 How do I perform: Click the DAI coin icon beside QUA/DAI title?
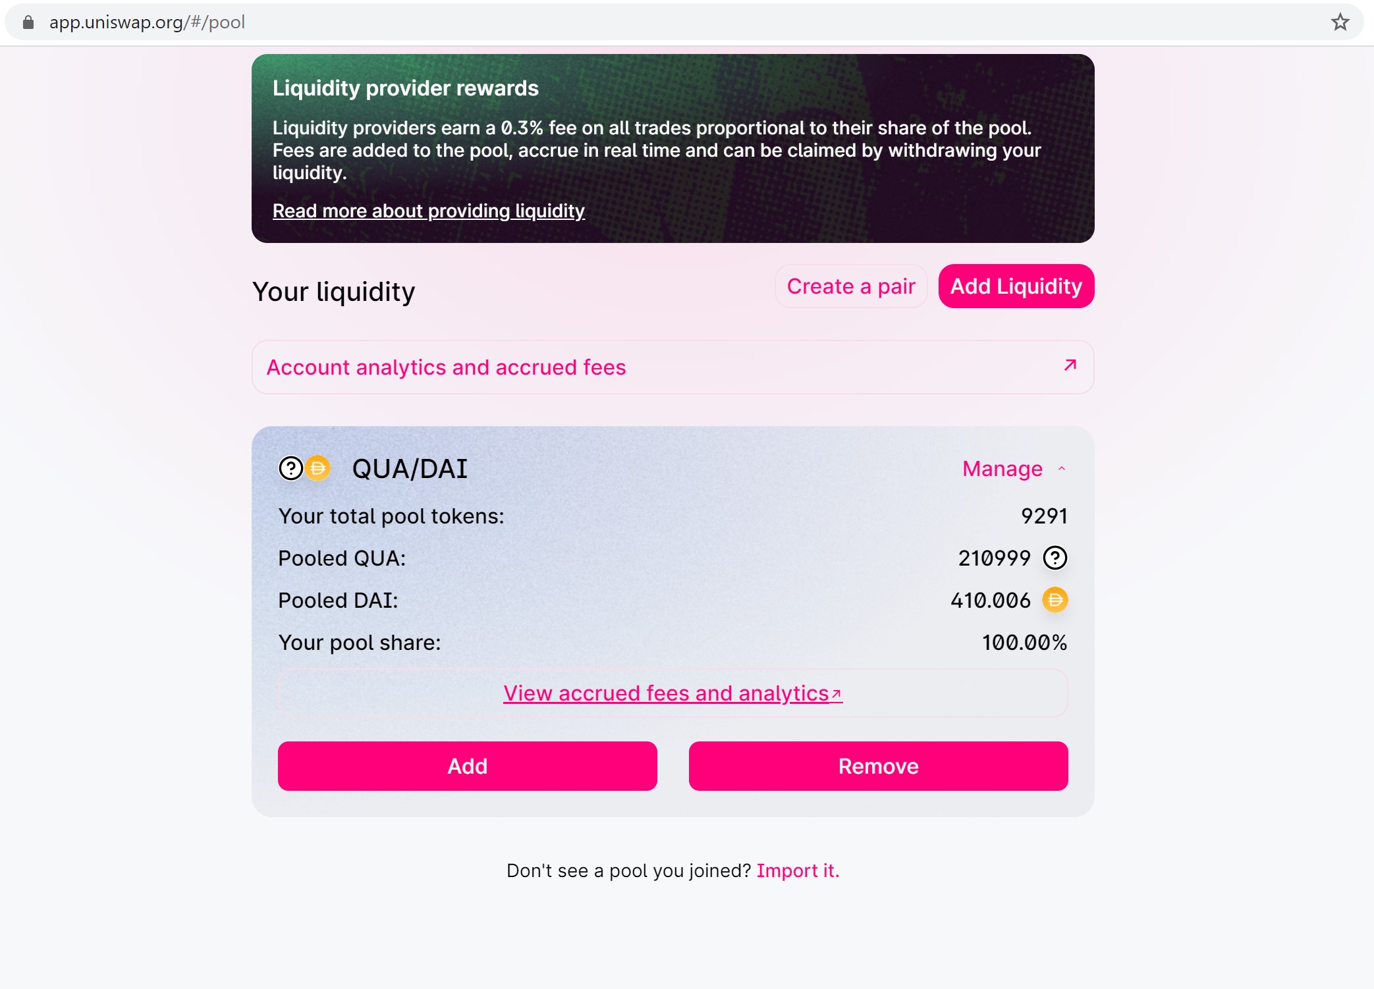tap(318, 469)
